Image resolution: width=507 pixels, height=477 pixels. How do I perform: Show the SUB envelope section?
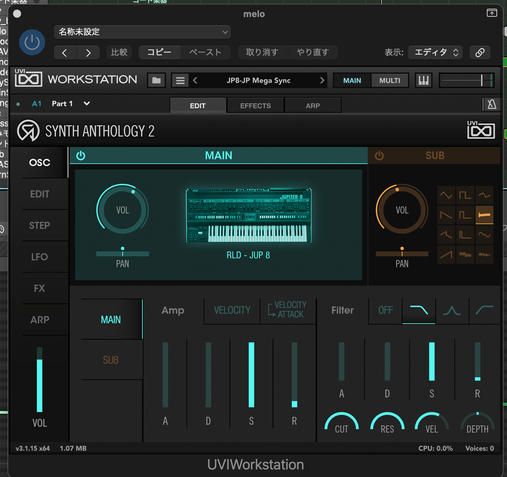click(x=111, y=360)
